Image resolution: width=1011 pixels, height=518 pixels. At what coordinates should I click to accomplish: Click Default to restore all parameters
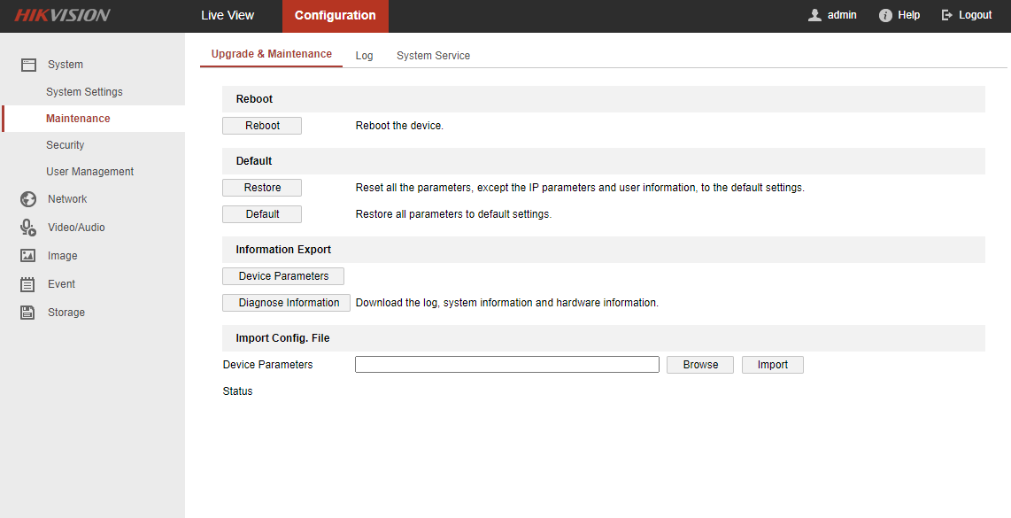[262, 214]
